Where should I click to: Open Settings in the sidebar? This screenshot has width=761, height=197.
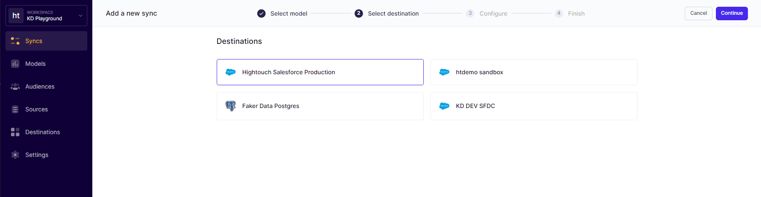(37, 155)
